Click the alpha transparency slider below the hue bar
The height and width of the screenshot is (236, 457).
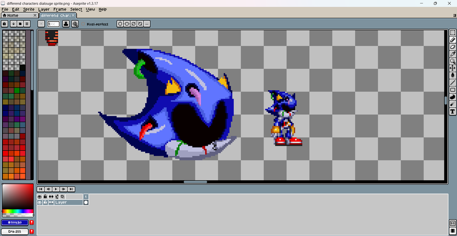click(18, 215)
